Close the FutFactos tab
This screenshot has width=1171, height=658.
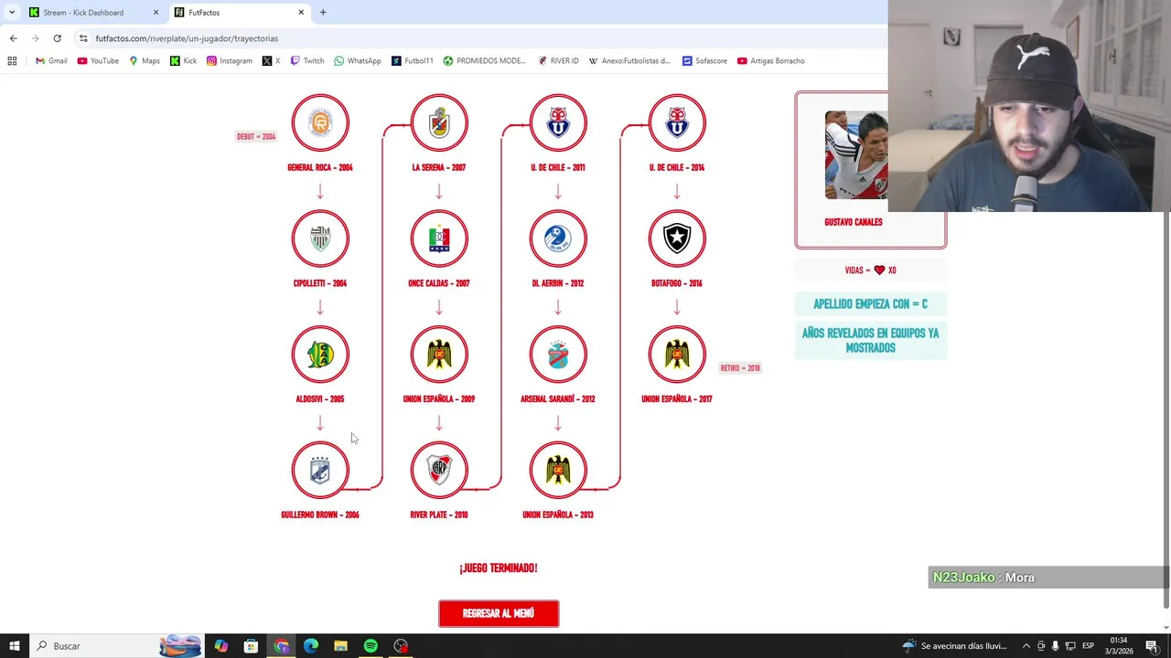(x=301, y=13)
